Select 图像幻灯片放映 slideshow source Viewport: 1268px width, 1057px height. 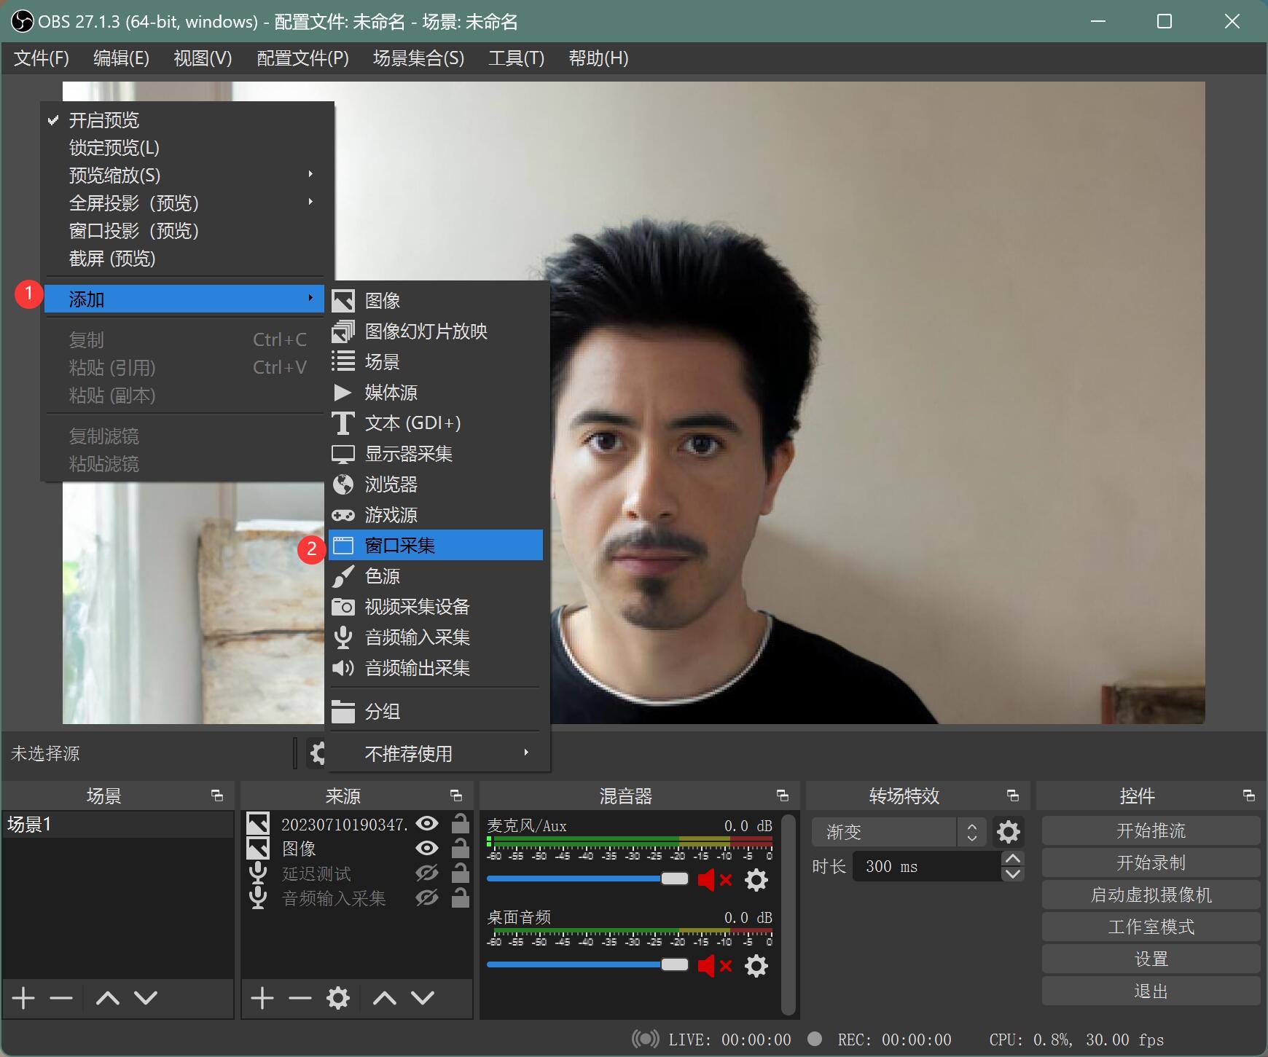click(x=436, y=331)
